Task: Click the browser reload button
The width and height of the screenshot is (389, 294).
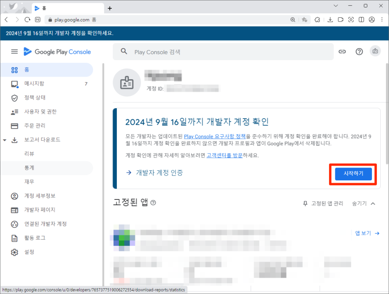Action: 27,19
